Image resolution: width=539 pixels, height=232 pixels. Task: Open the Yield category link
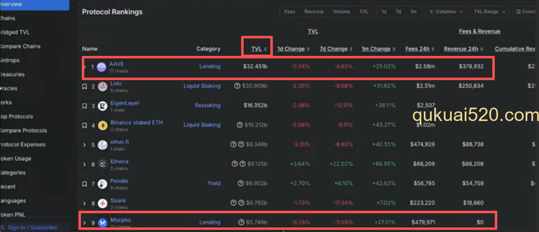(x=214, y=183)
